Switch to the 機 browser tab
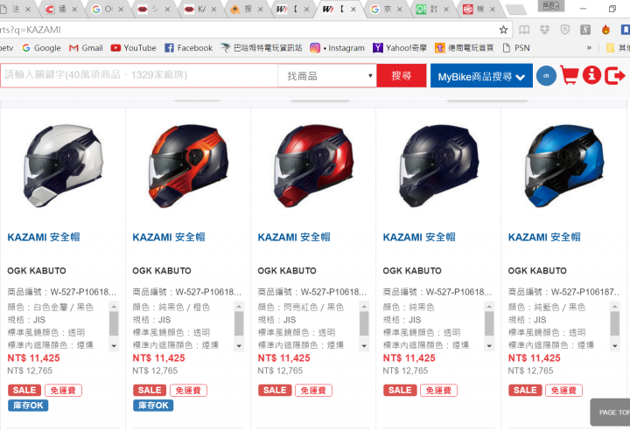 tap(479, 9)
